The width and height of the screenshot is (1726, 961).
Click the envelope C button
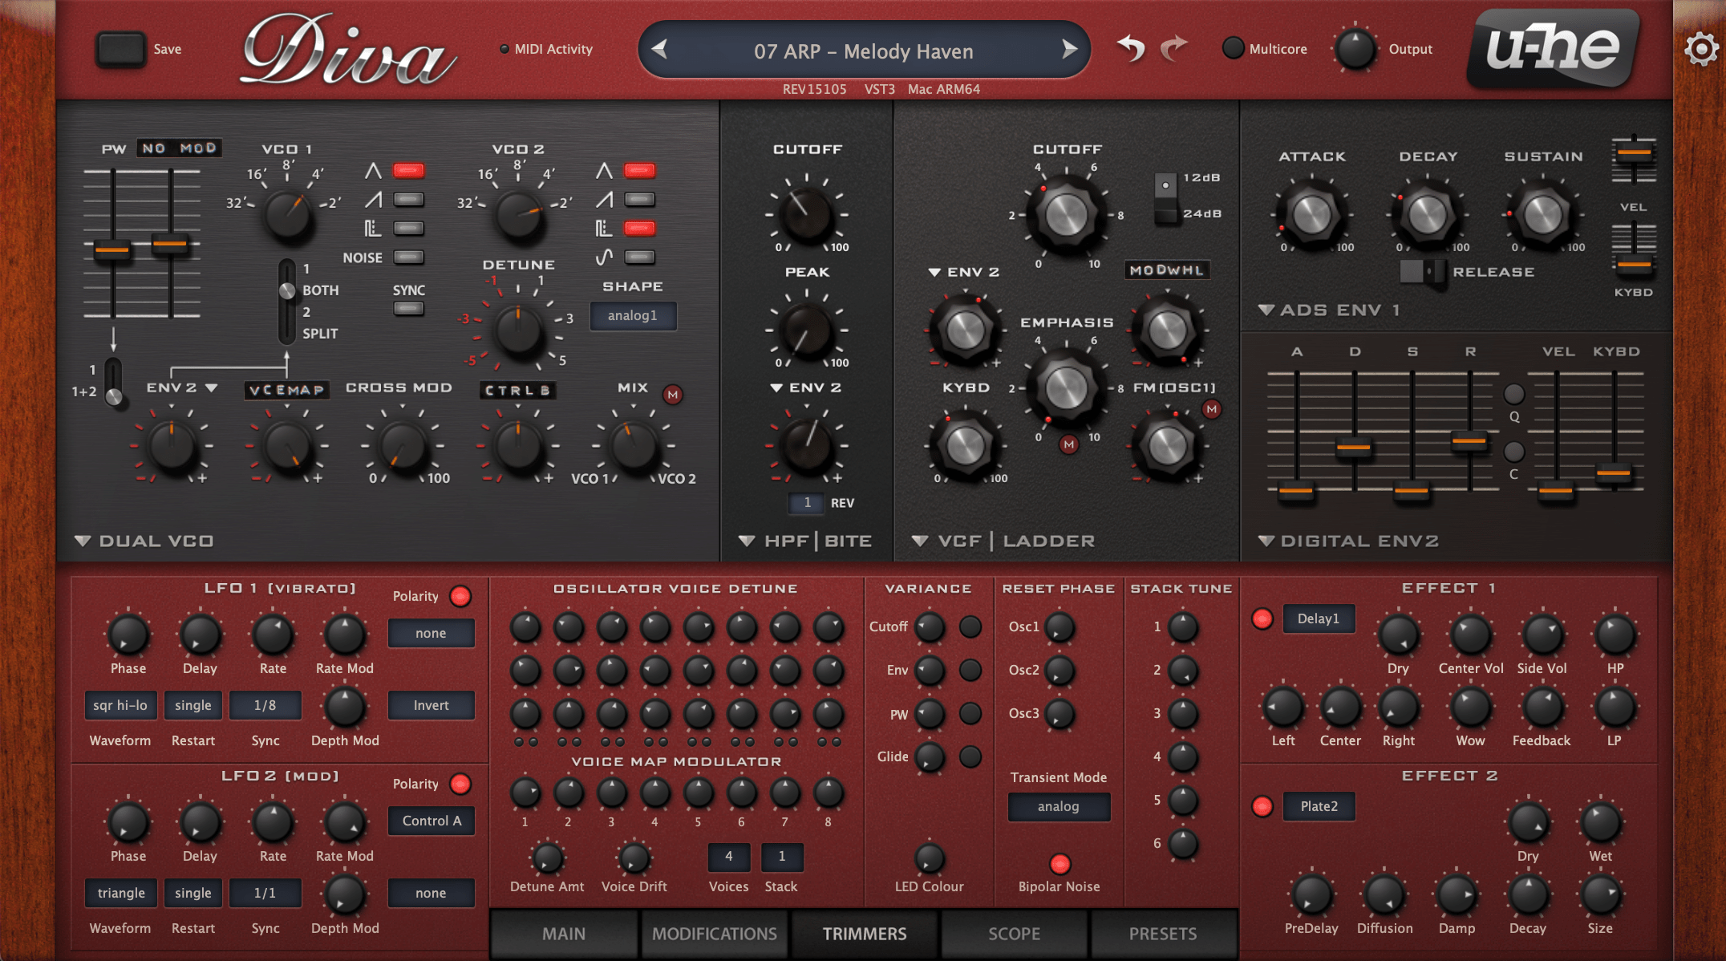1513,452
